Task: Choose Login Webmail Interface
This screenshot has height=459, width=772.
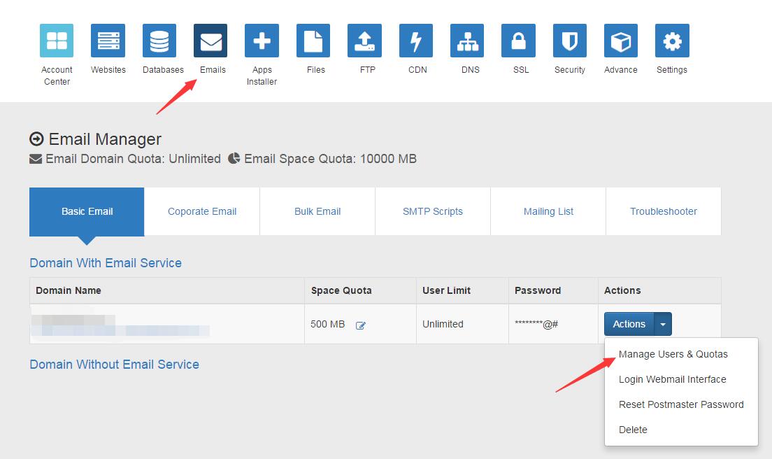Action: pos(672,379)
